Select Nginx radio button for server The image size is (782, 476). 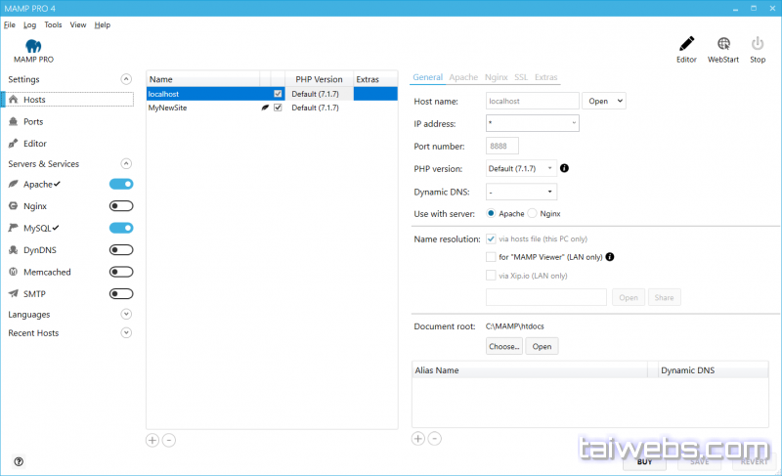point(532,213)
